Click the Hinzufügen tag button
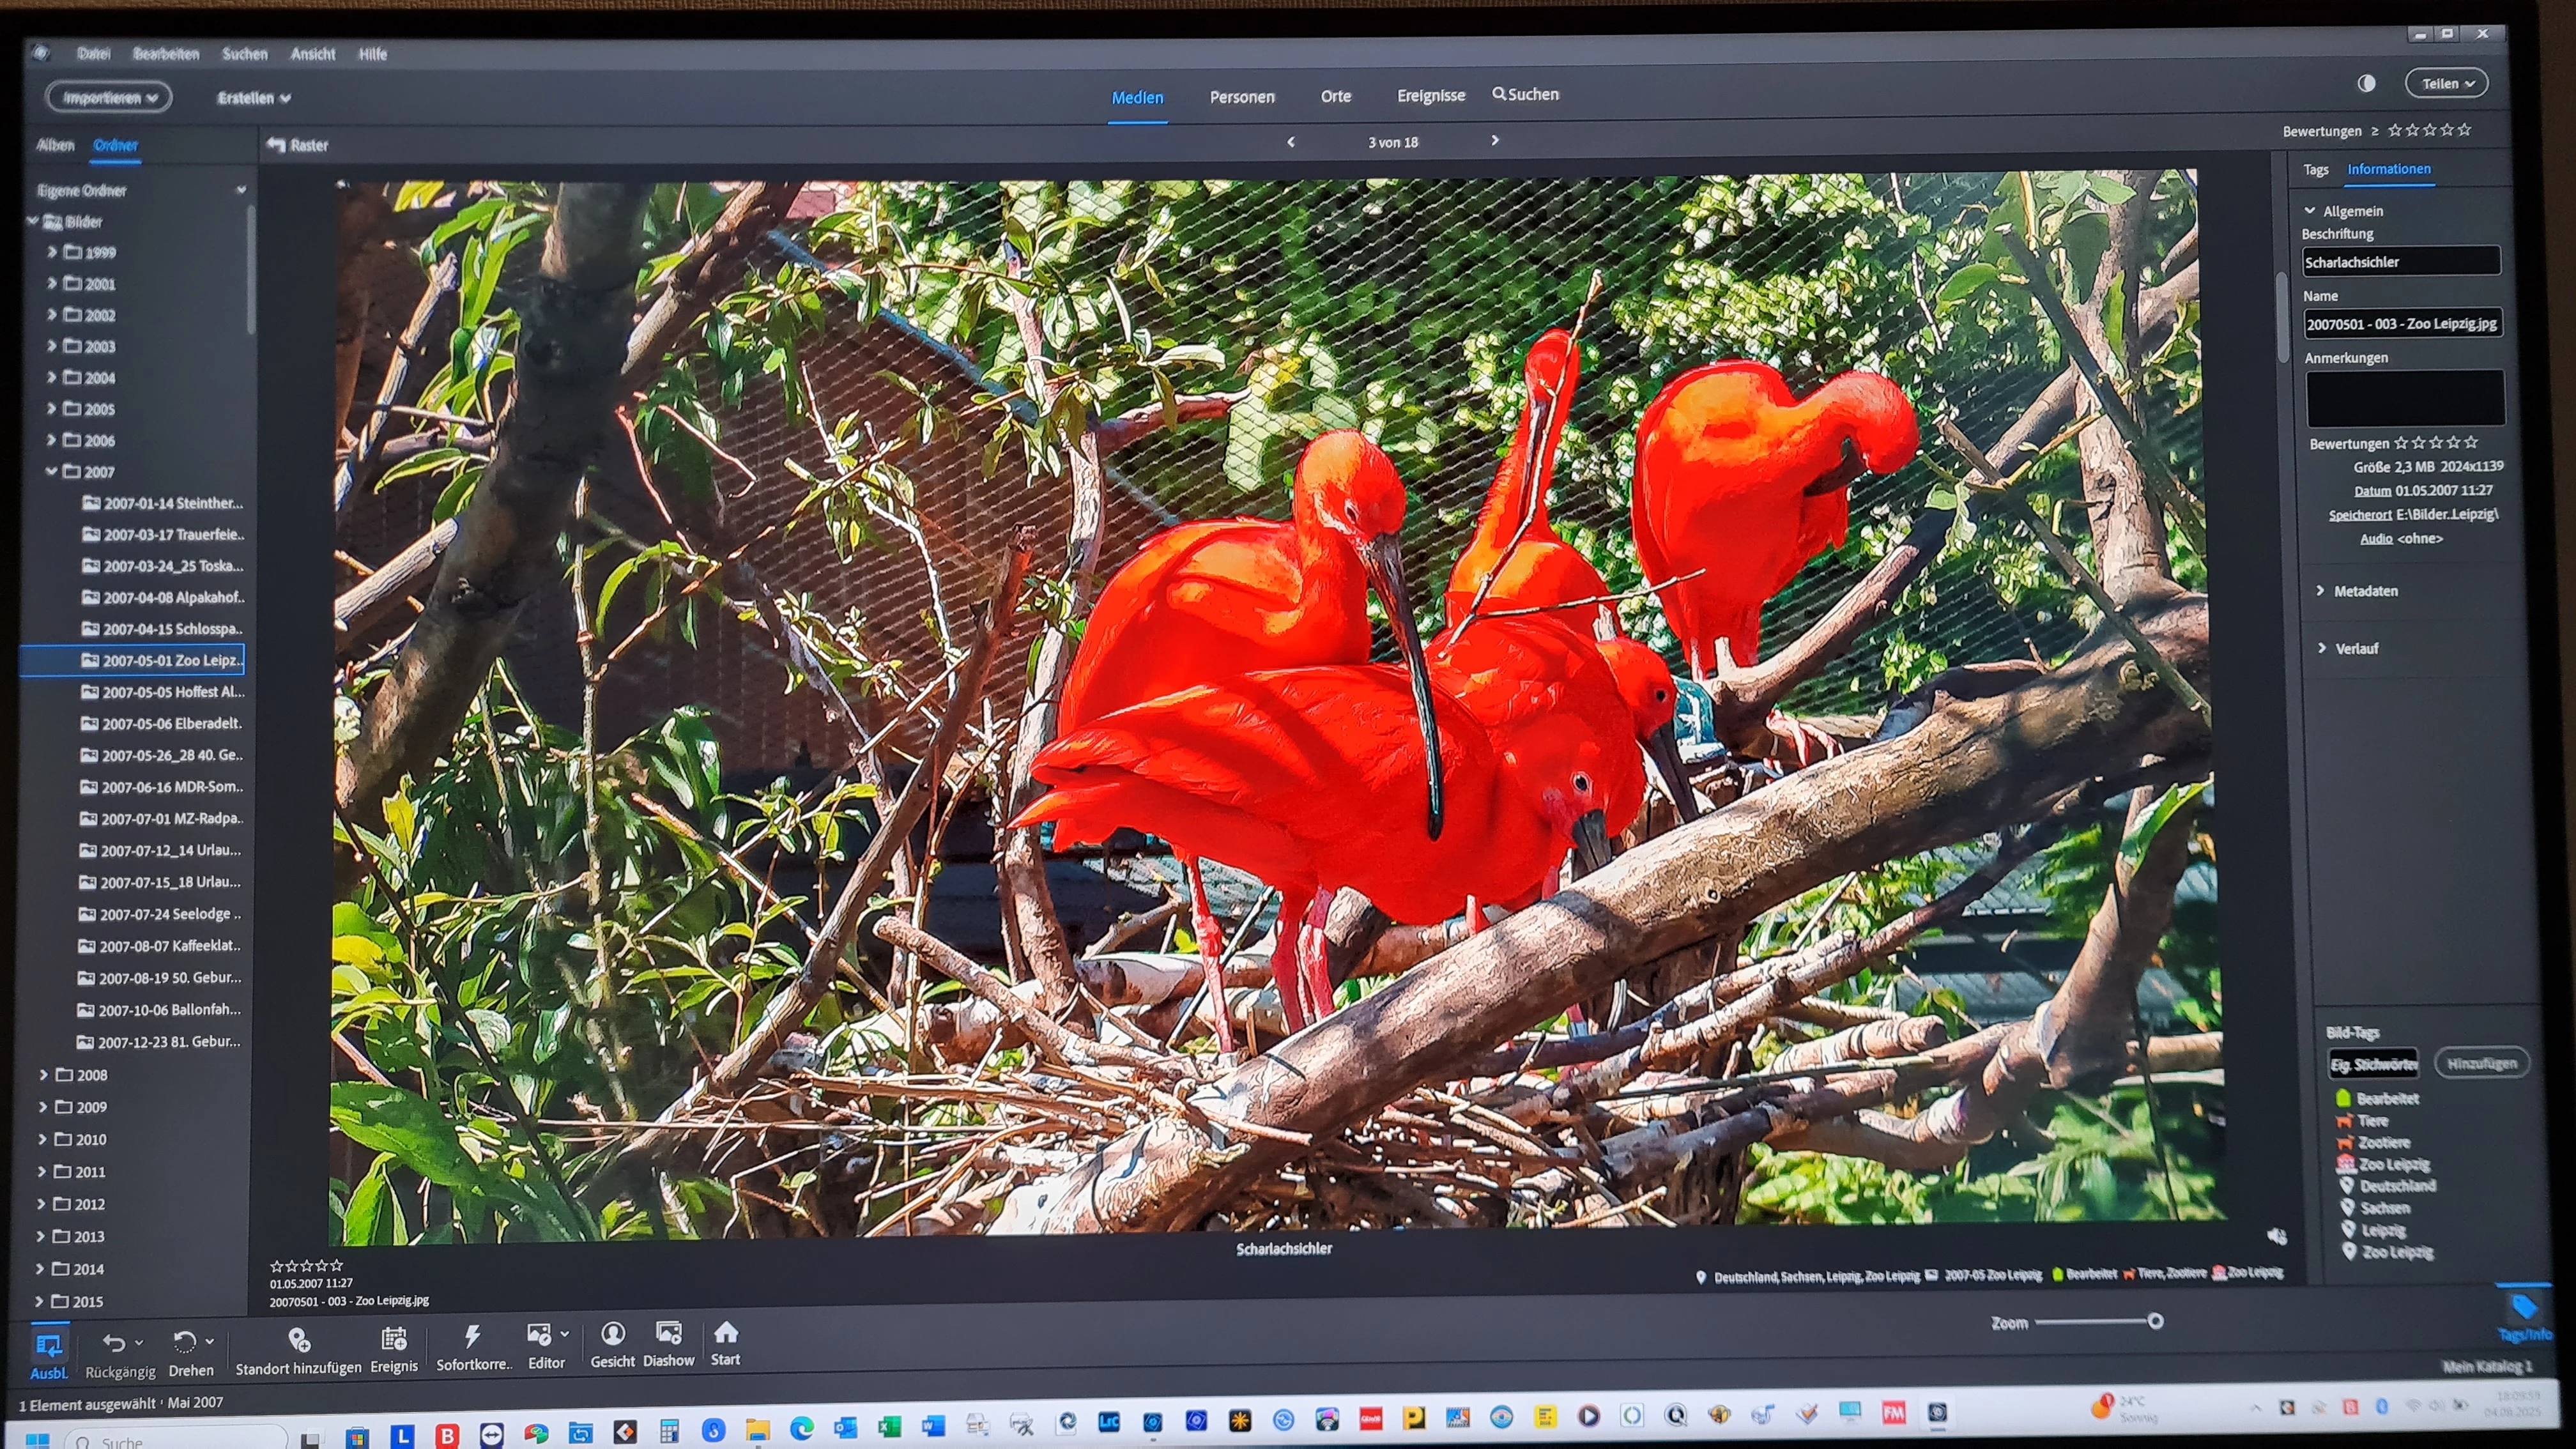 pos(2481,1063)
